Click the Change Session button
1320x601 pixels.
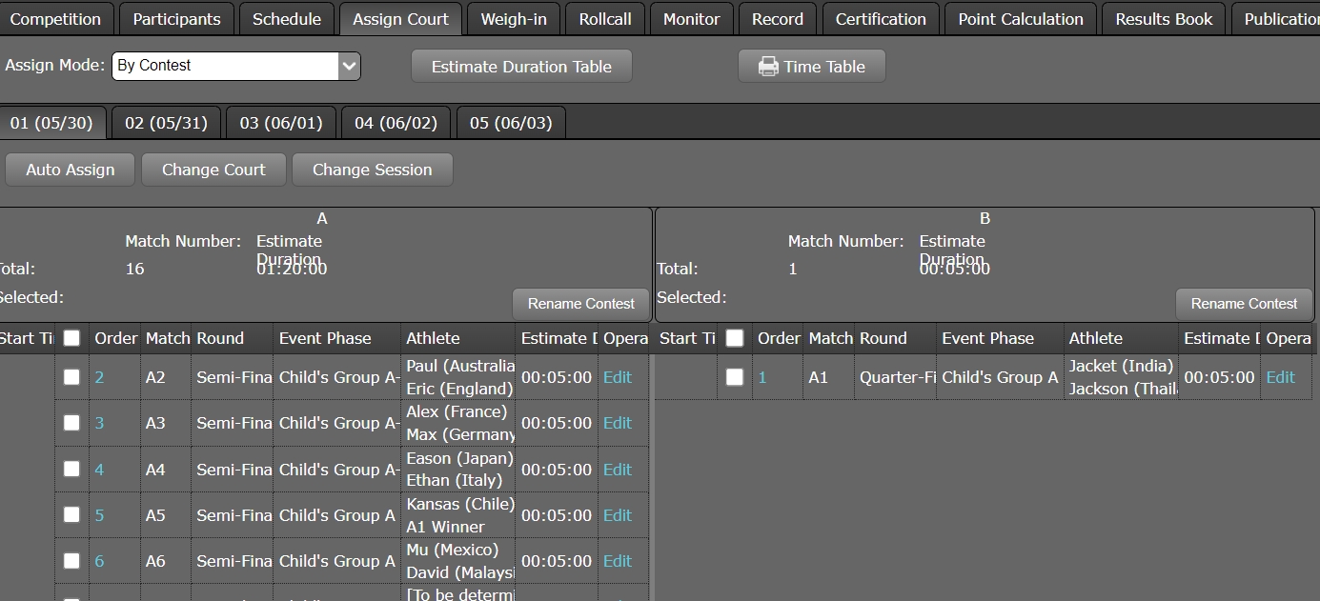372,170
